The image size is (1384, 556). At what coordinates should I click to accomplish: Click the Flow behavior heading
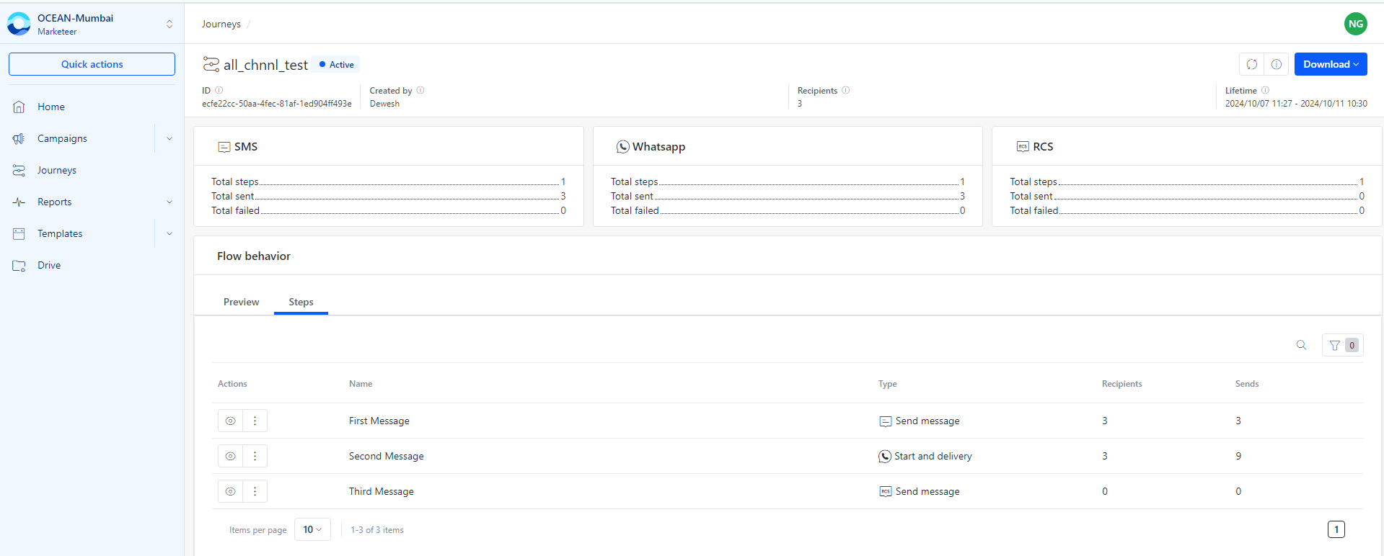[254, 256]
